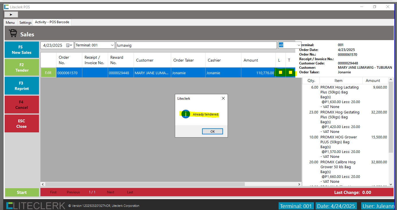This screenshot has width=397, height=210.
Task: Click the Liteclerk logo in footer
Action: point(36,205)
